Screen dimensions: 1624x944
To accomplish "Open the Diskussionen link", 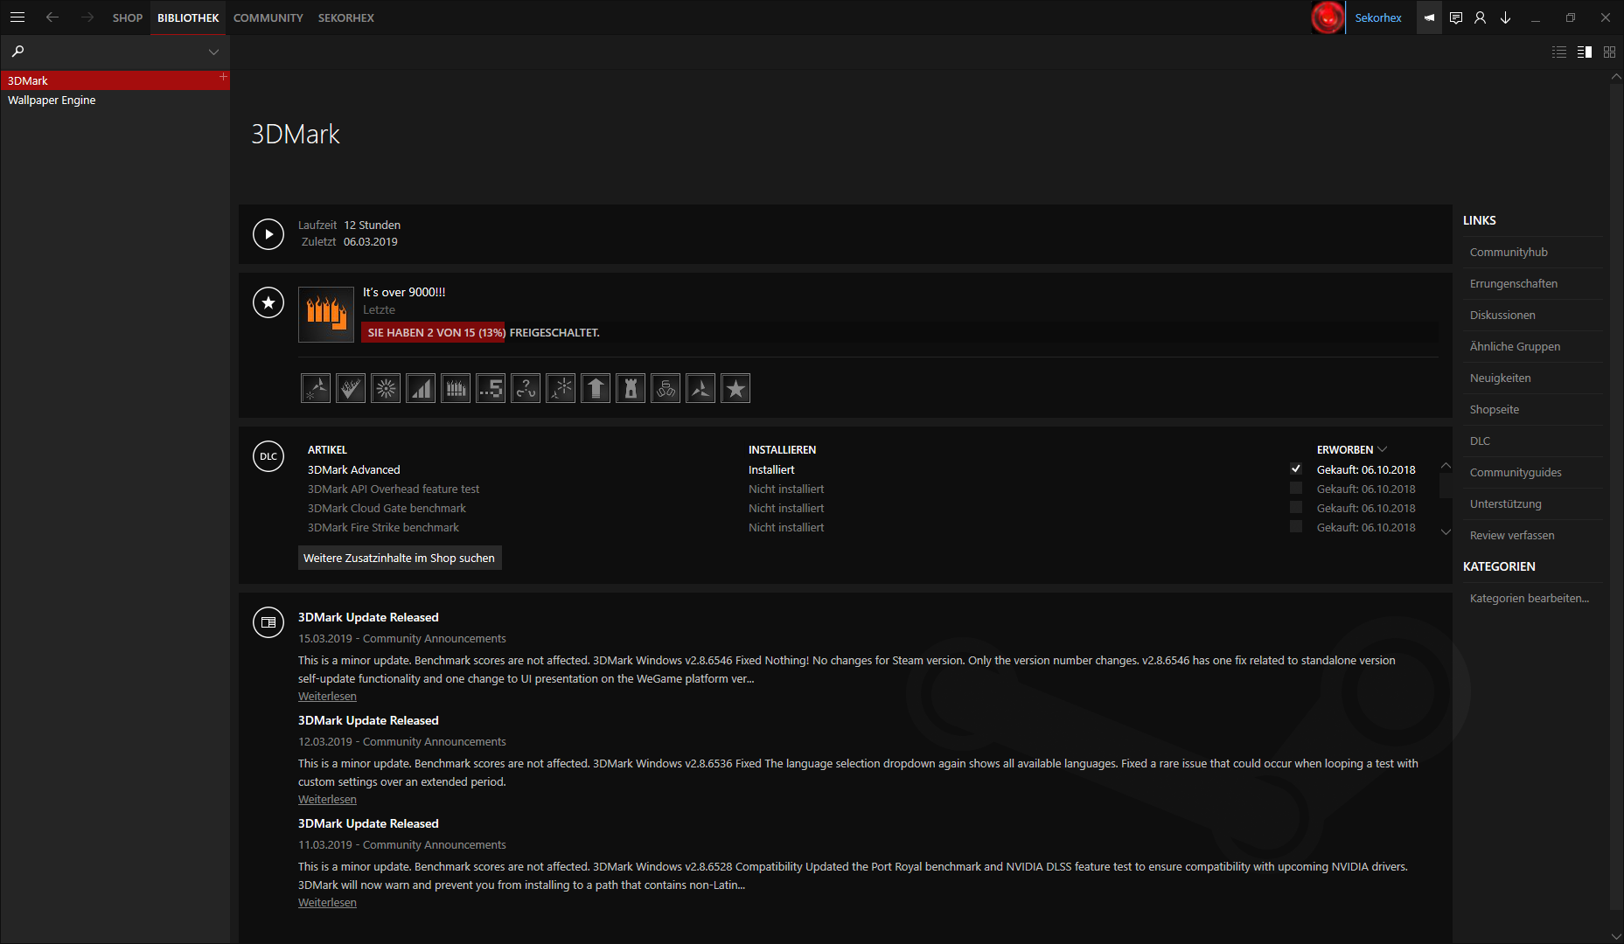I will 1502,315.
